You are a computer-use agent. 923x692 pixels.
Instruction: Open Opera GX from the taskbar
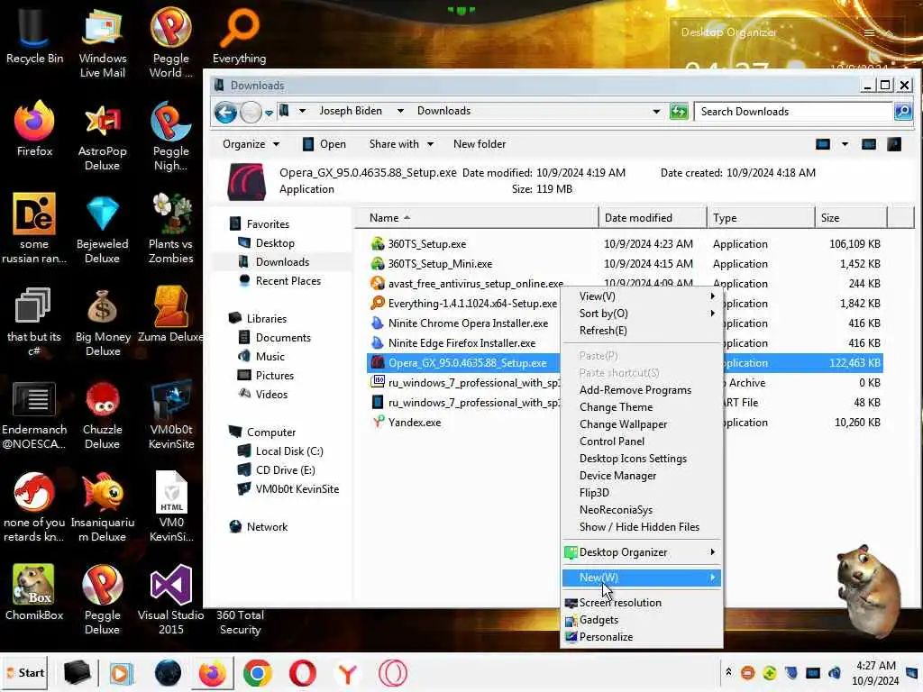tap(393, 673)
